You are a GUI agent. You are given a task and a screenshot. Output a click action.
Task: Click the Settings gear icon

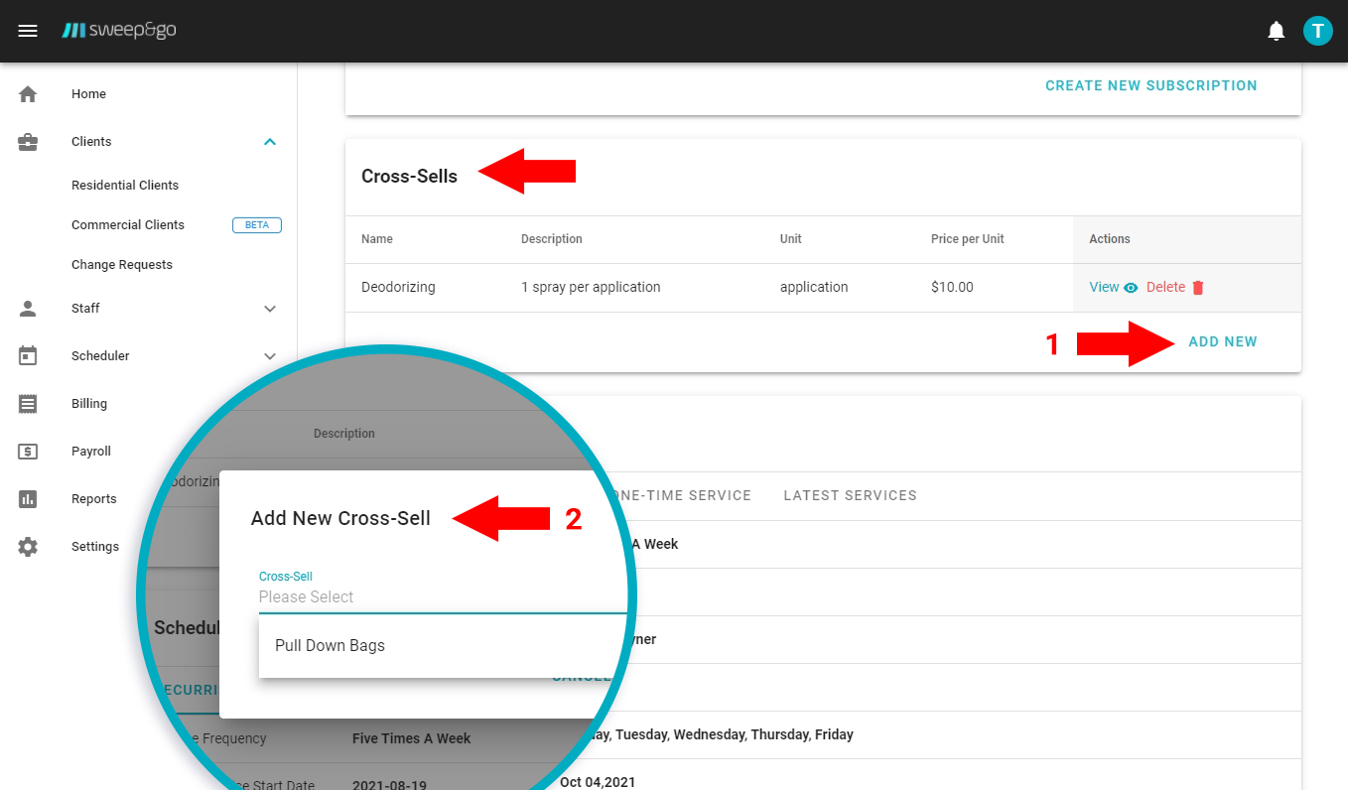point(28,547)
